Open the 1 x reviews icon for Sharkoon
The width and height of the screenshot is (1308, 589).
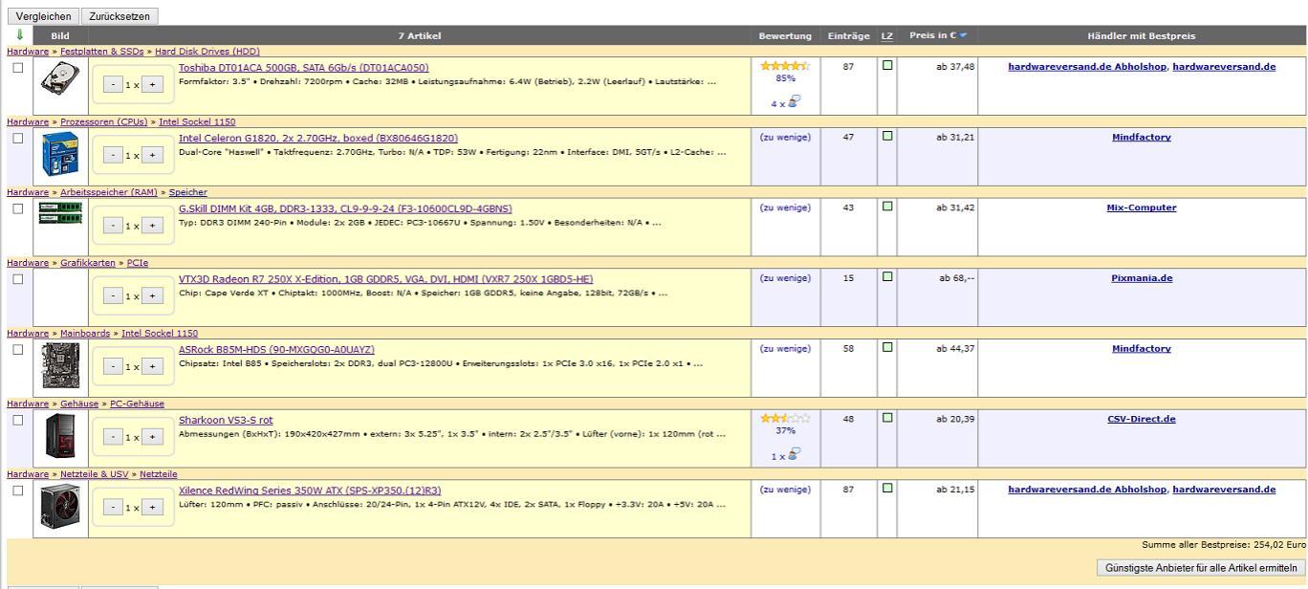click(795, 454)
